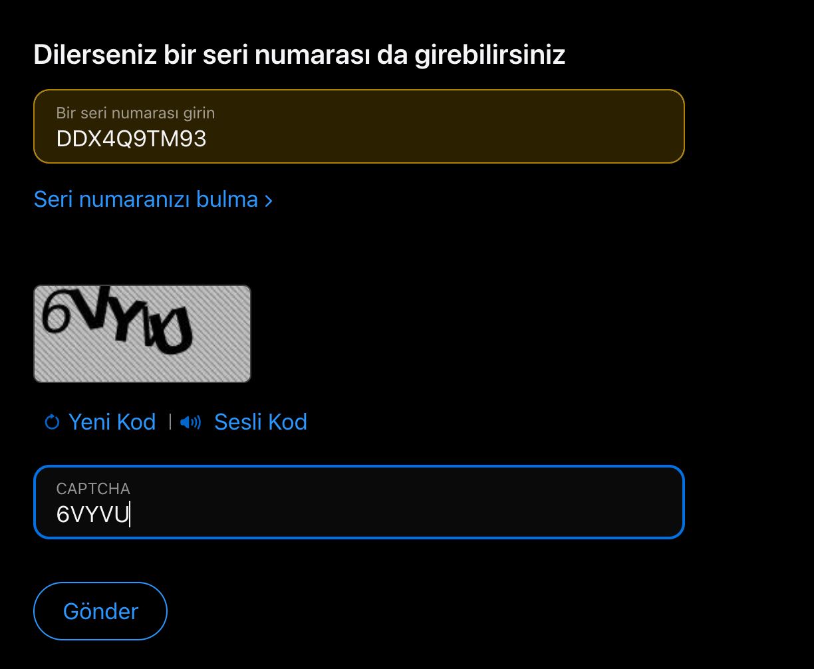Click the Bir seri numarası girin label

coord(136,113)
